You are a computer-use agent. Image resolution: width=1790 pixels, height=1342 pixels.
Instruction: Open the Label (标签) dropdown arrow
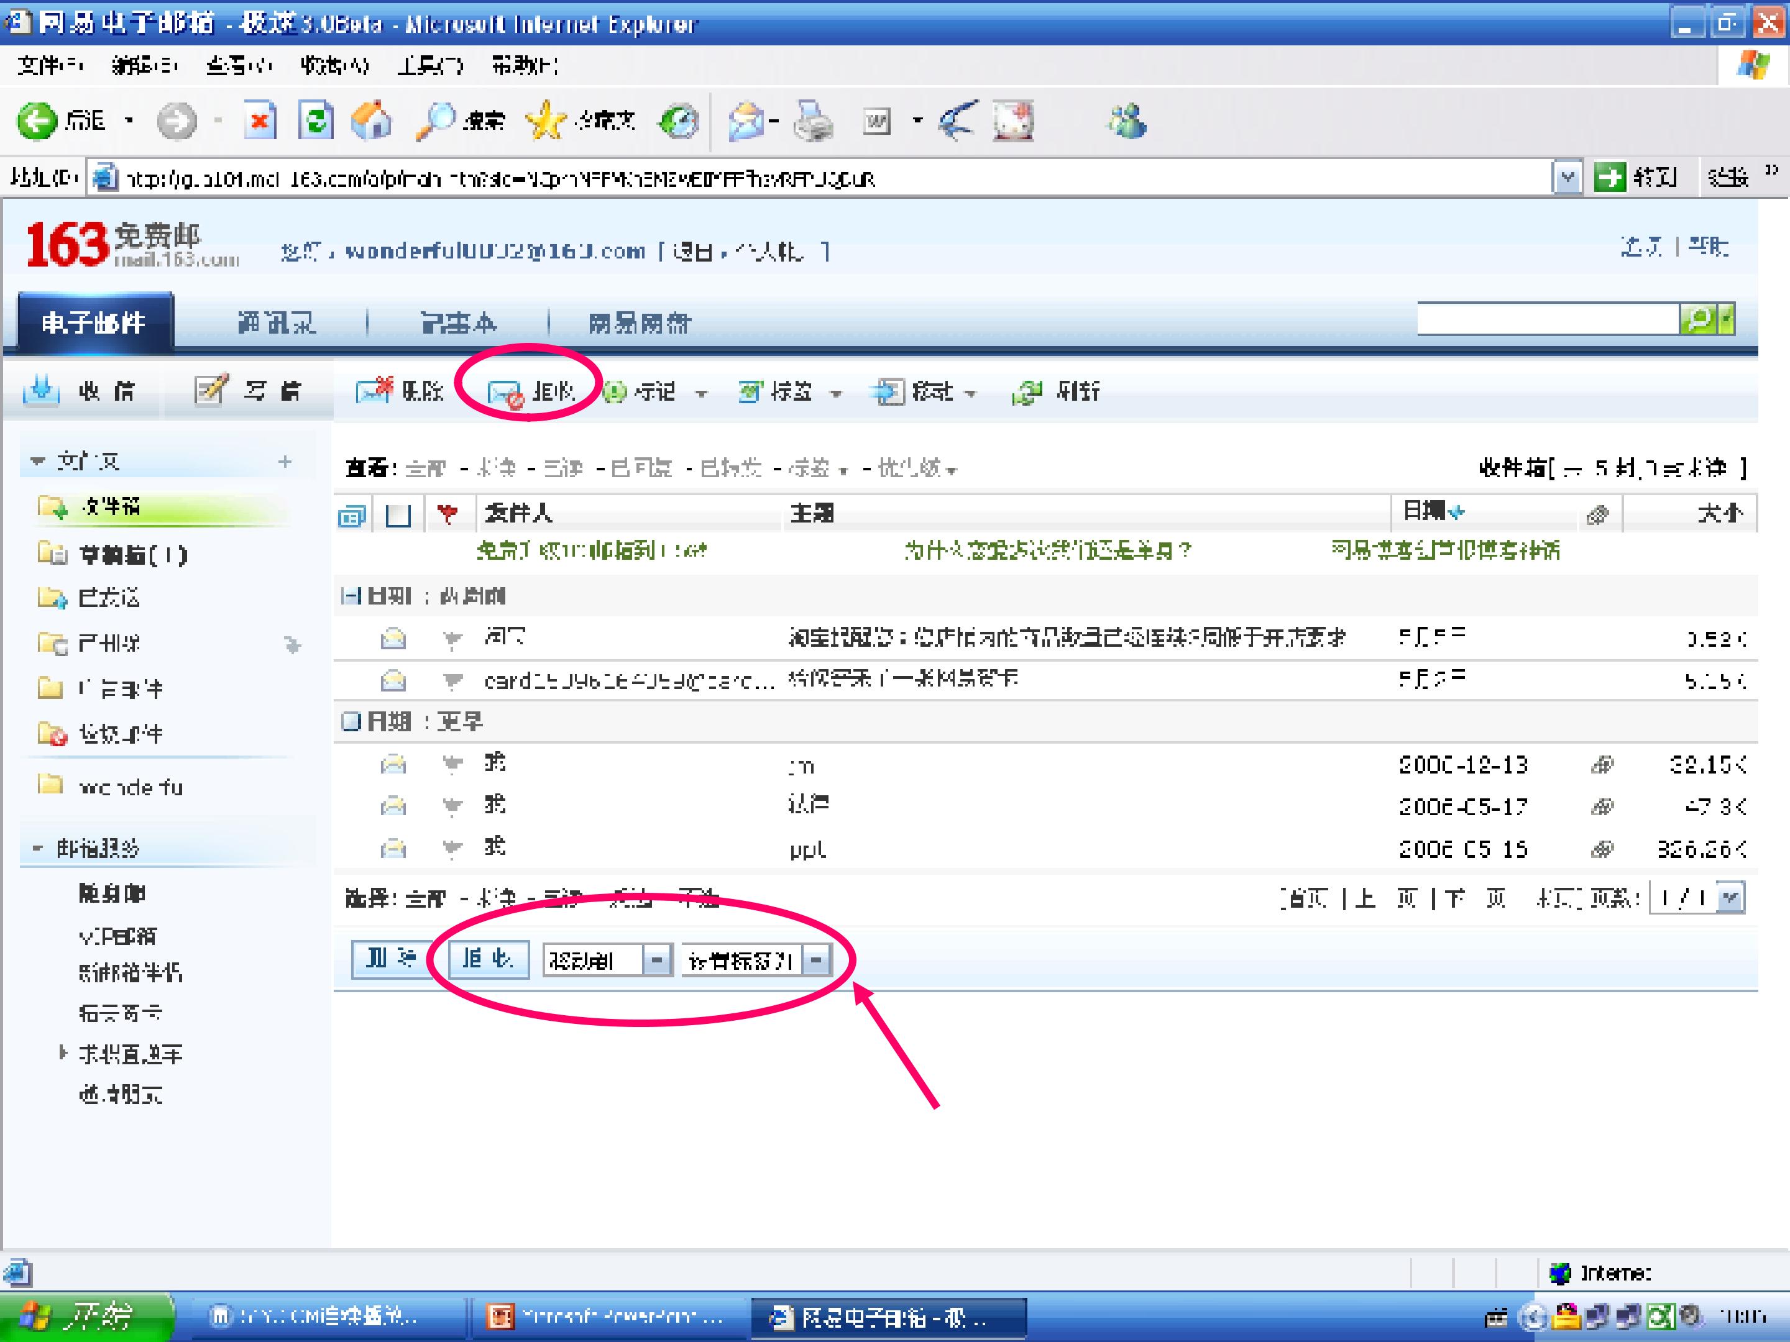[837, 394]
